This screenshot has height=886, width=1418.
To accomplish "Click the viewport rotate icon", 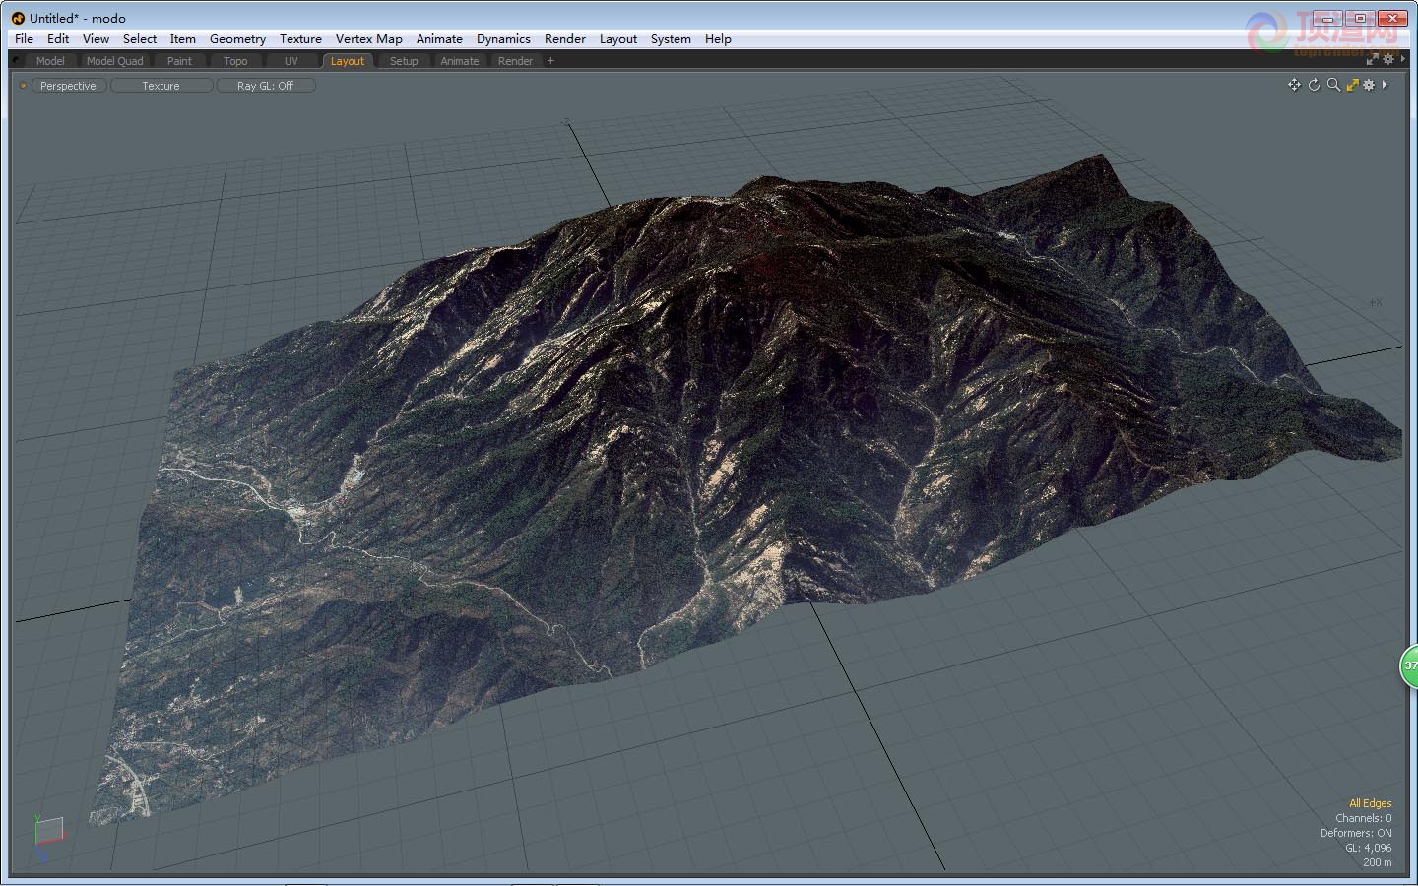I will (1314, 85).
